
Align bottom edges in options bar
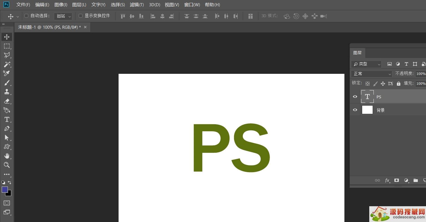click(141, 16)
